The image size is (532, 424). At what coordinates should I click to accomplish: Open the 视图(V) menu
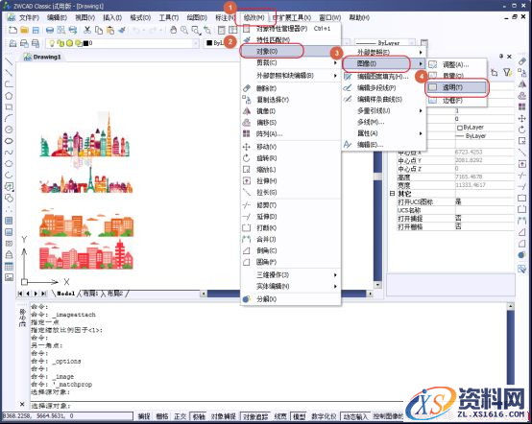[x=85, y=17]
